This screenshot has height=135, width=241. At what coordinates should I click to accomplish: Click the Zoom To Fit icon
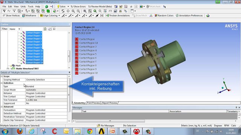click(85, 11)
